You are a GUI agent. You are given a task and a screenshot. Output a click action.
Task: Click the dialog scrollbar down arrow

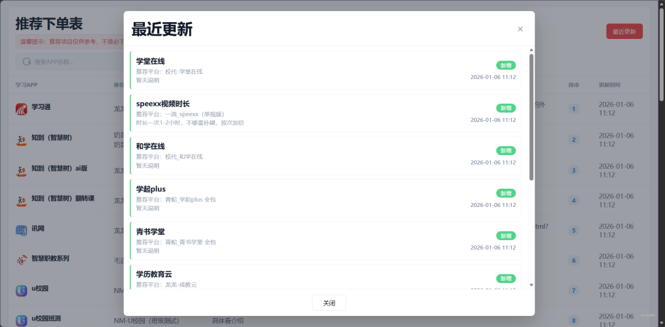(531, 285)
